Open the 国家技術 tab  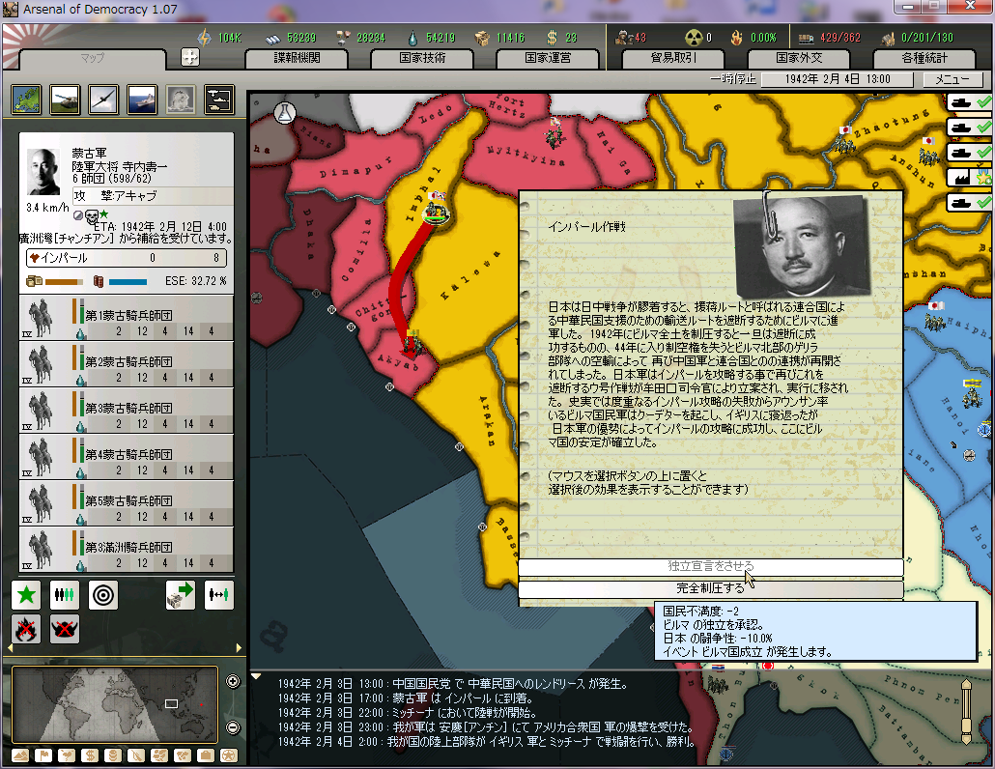pos(421,58)
